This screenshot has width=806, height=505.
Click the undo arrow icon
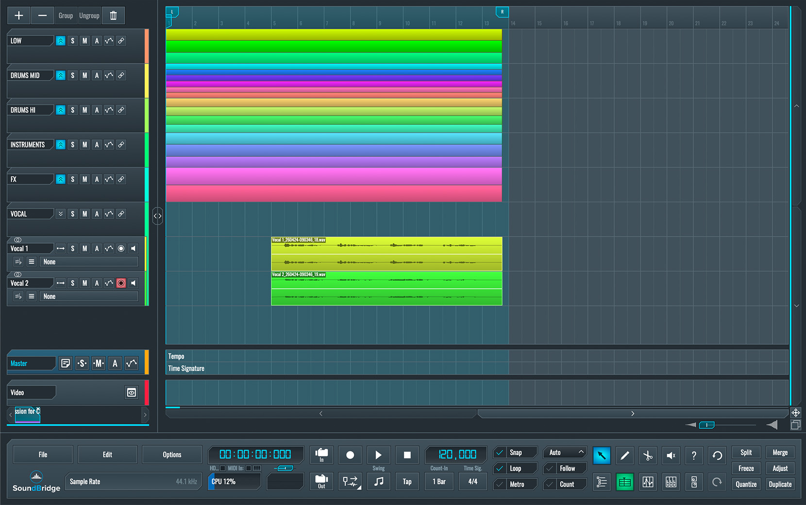tap(717, 455)
